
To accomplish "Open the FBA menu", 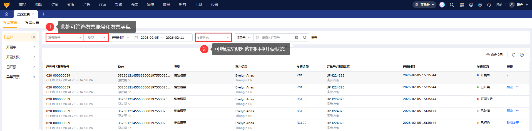I will [103, 5].
